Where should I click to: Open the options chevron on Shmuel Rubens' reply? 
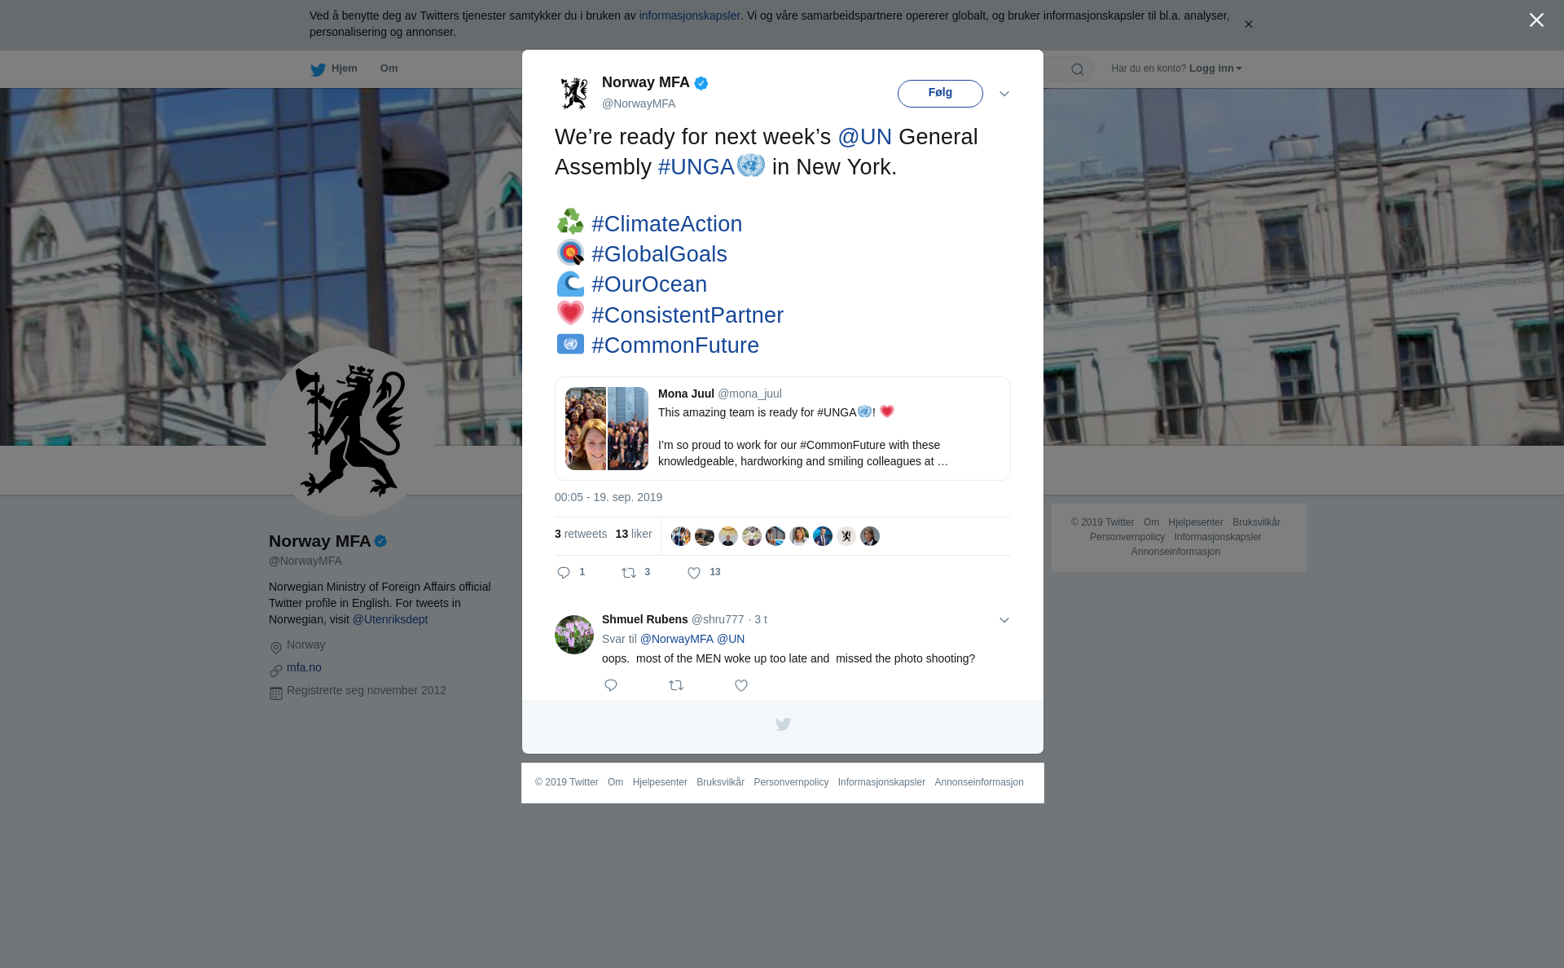pyautogui.click(x=1004, y=621)
